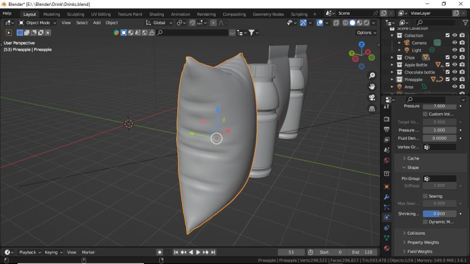Open the Object properties orange square icon

point(387,187)
